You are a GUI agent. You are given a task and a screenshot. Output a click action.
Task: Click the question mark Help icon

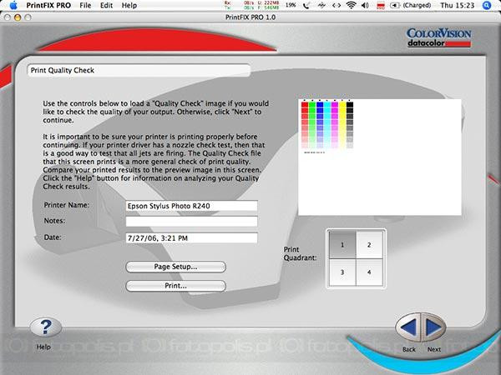pos(46,327)
